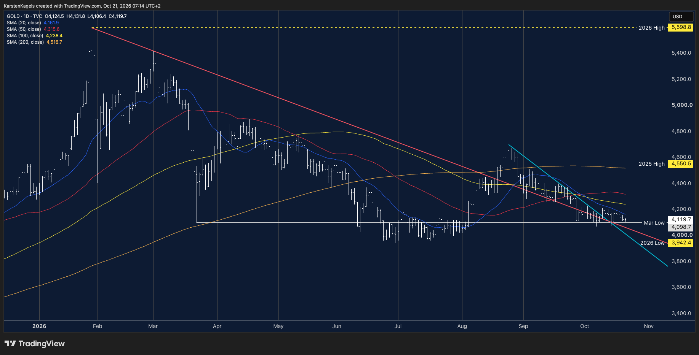Click the Jul label on time axis

coord(398,326)
